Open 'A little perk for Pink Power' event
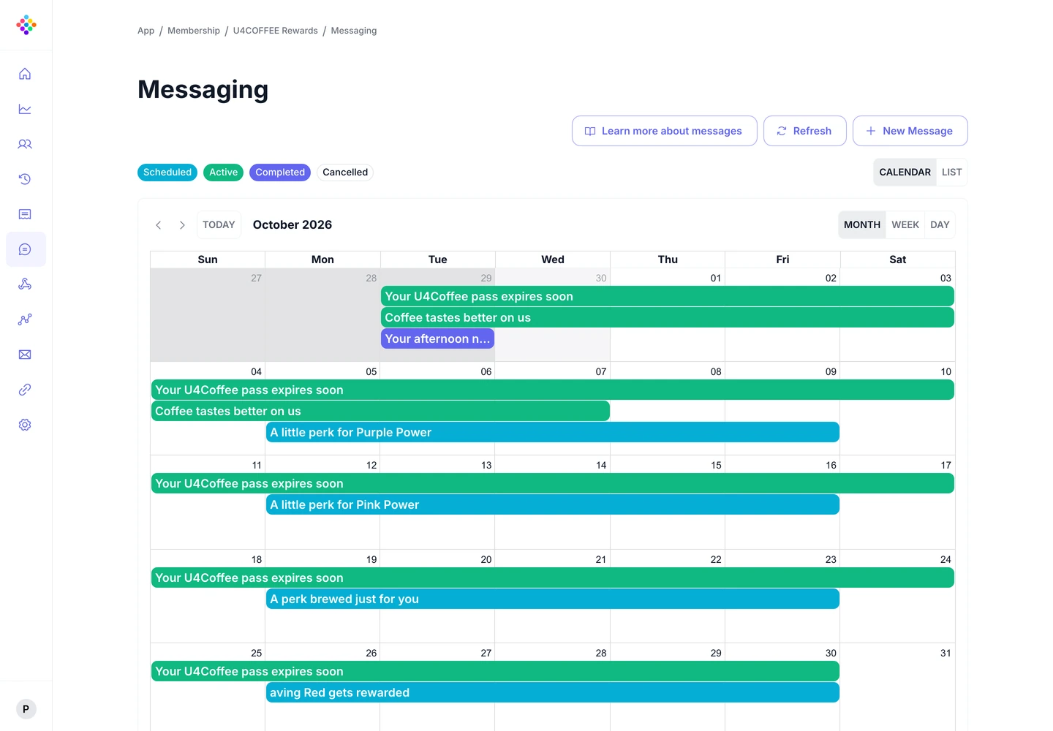The height and width of the screenshot is (731, 1053). point(553,504)
